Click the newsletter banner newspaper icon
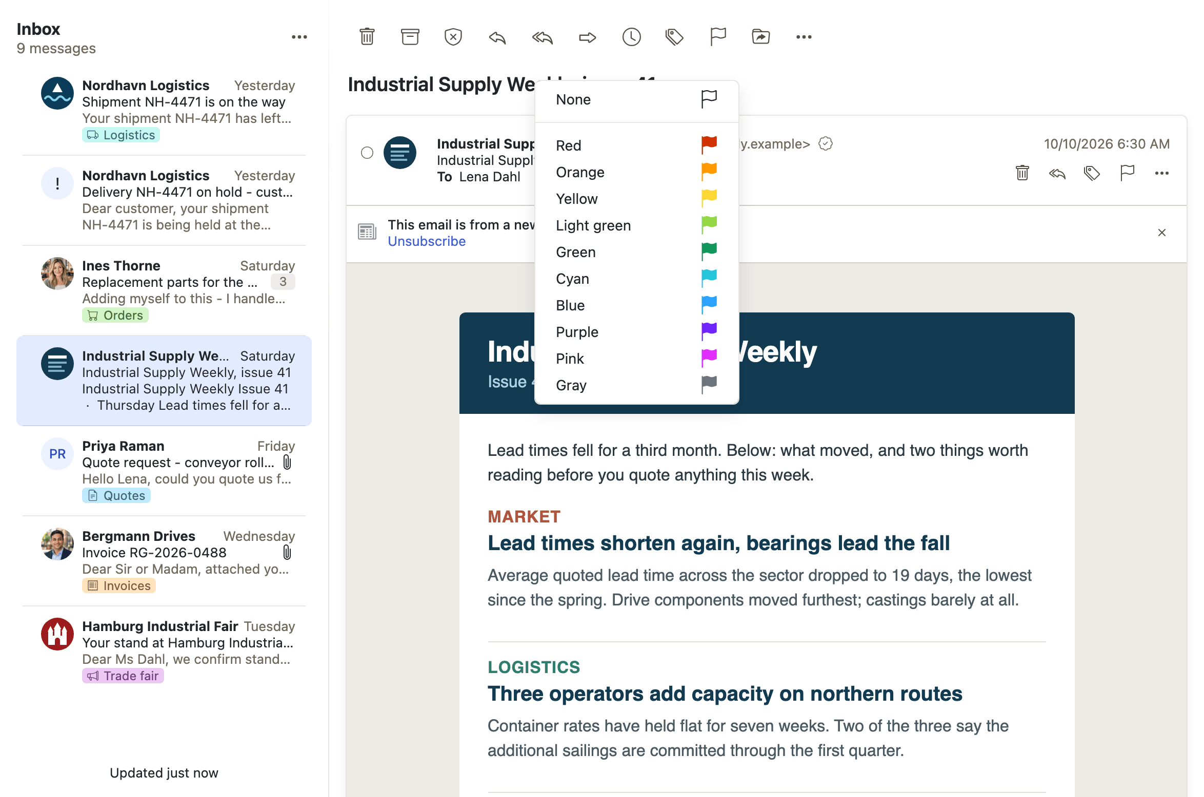Screen dimensions: 1204x797 [x=367, y=232]
